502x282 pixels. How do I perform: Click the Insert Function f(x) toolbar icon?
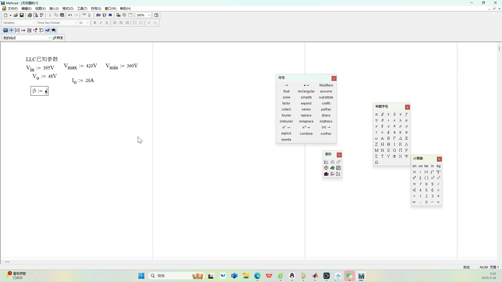click(x=98, y=15)
